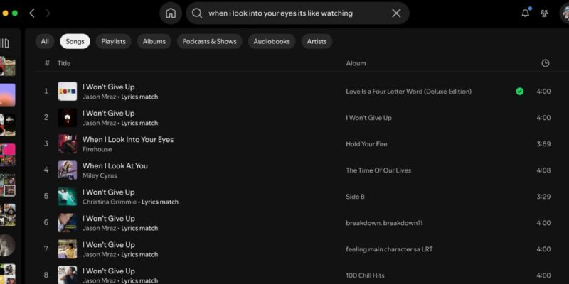This screenshot has width=569, height=284.
Task: Switch to Podcasts & Shows filter
Action: pos(209,41)
